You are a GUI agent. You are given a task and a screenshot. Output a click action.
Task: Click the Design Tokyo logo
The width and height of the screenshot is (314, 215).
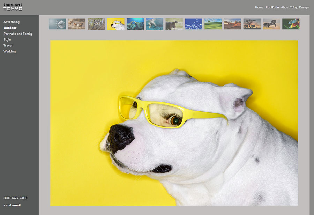click(13, 7)
